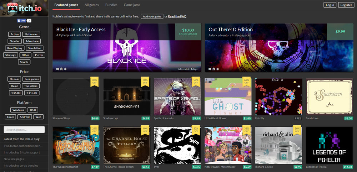Viewport: 357px width, 172px height.
Task: Click Windows icon on Black Ice banner
Action: point(57,69)
